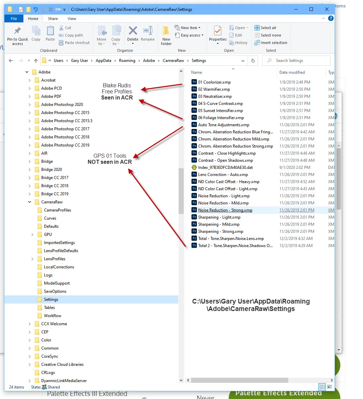
Task: Click Select none in ribbon
Action: click(268, 36)
